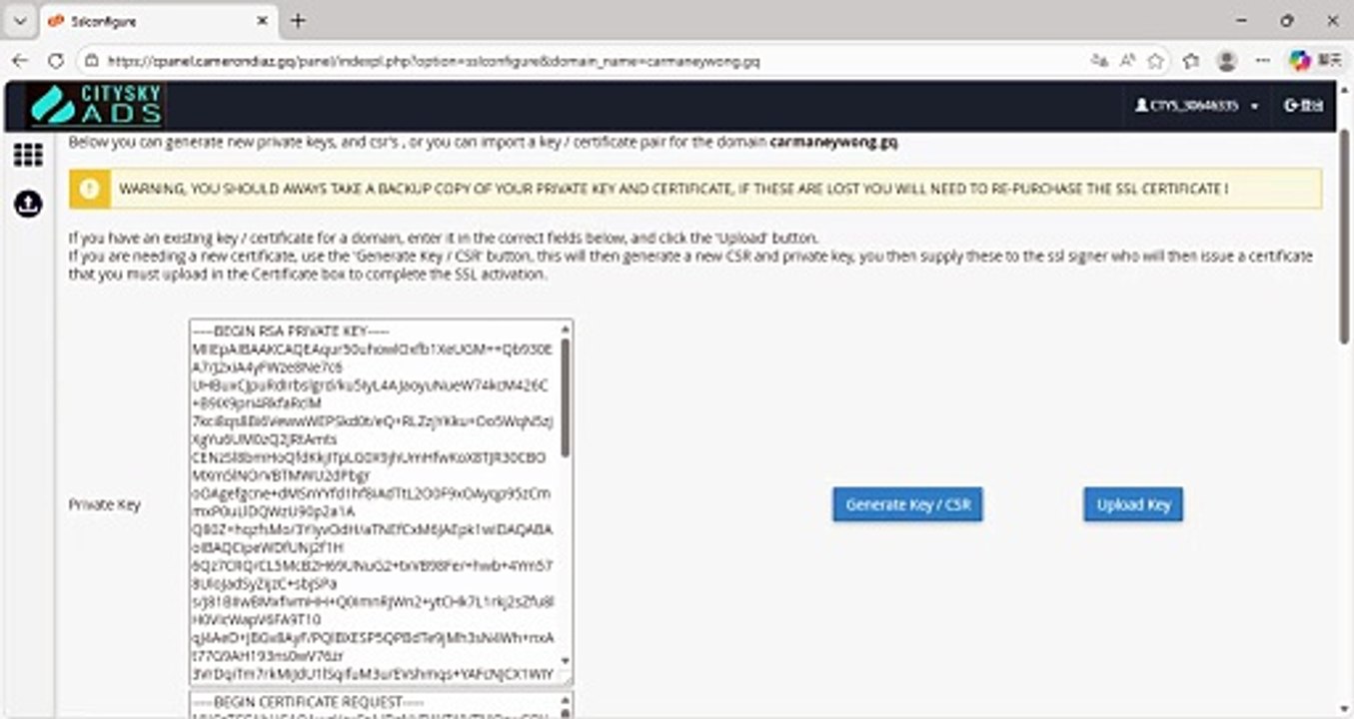Click the logout button in header

click(x=1303, y=105)
